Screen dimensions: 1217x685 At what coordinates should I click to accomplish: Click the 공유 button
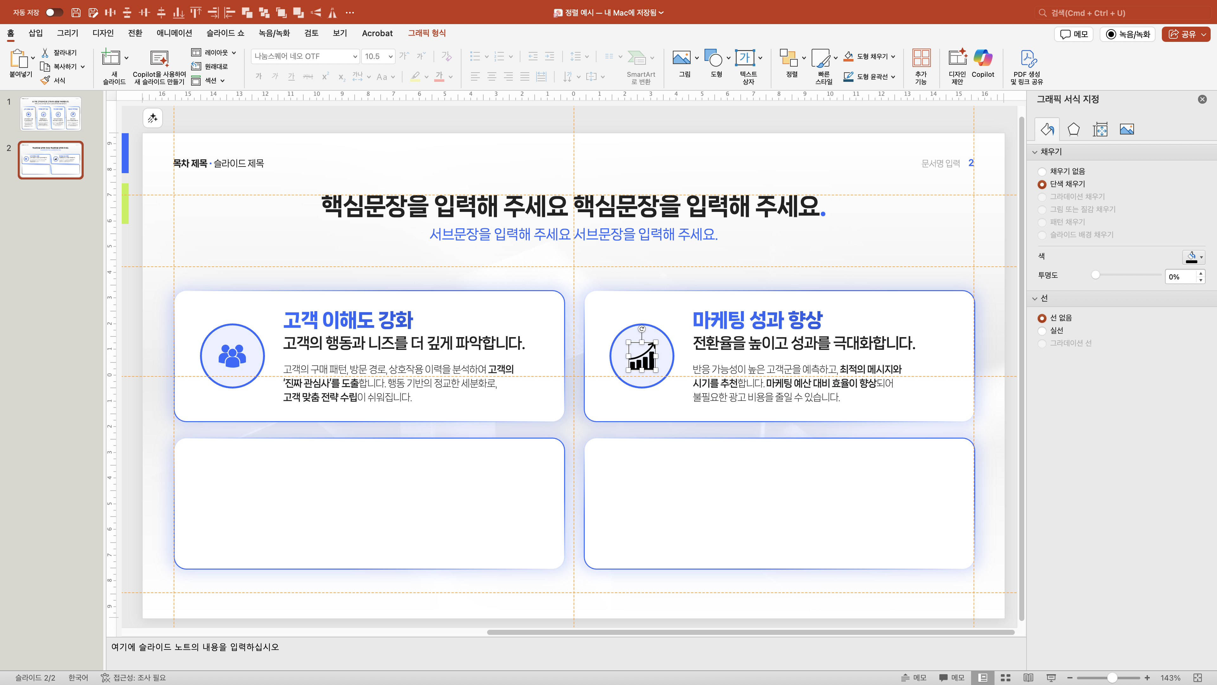(1184, 34)
